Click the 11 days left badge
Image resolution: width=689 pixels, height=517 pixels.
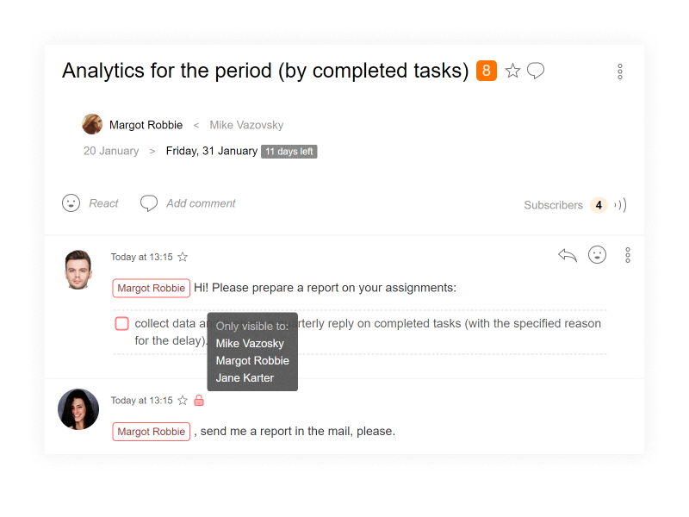tap(289, 152)
